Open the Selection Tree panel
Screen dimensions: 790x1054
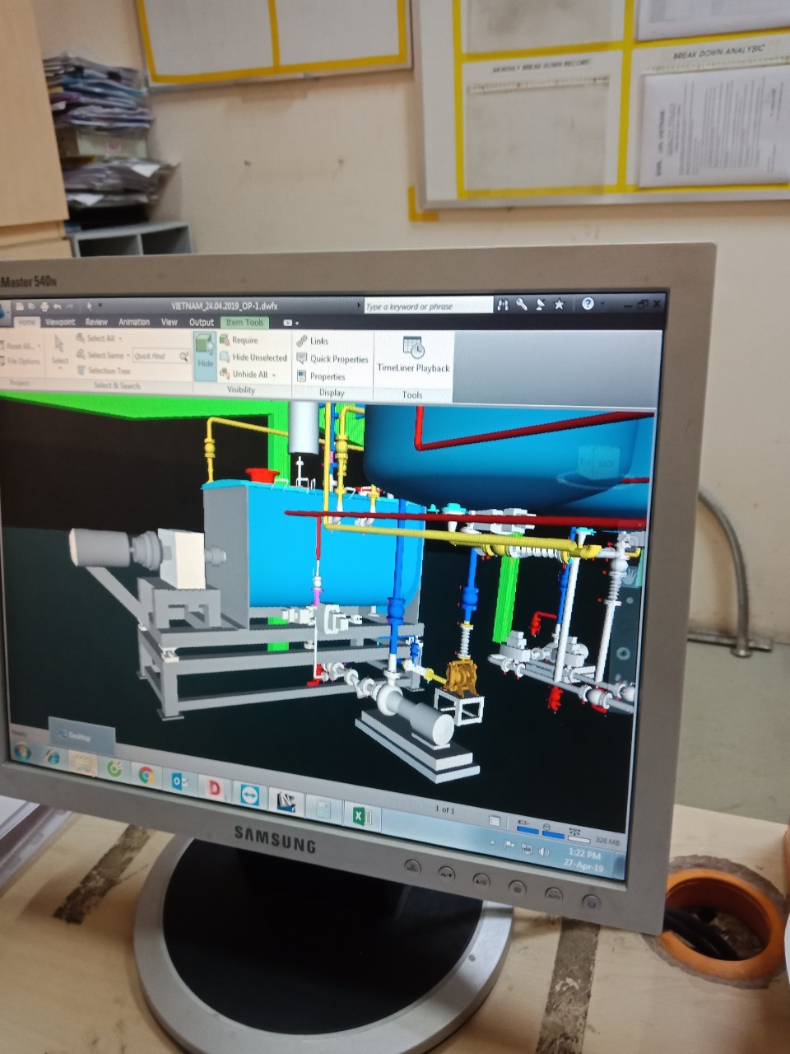(x=103, y=371)
